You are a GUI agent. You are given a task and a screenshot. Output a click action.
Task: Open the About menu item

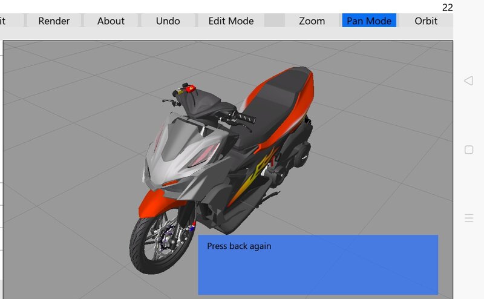111,21
